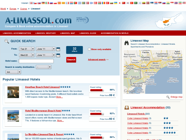Viewport: 186px width, 140px height.
Task: Go to the Limassol Weather menu
Action: pos(46,33)
